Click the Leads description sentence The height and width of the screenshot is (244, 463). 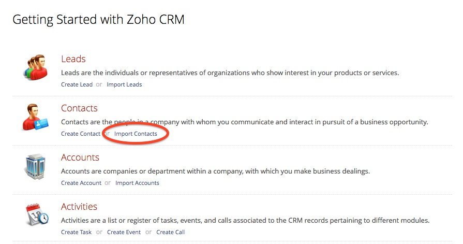(x=230, y=73)
